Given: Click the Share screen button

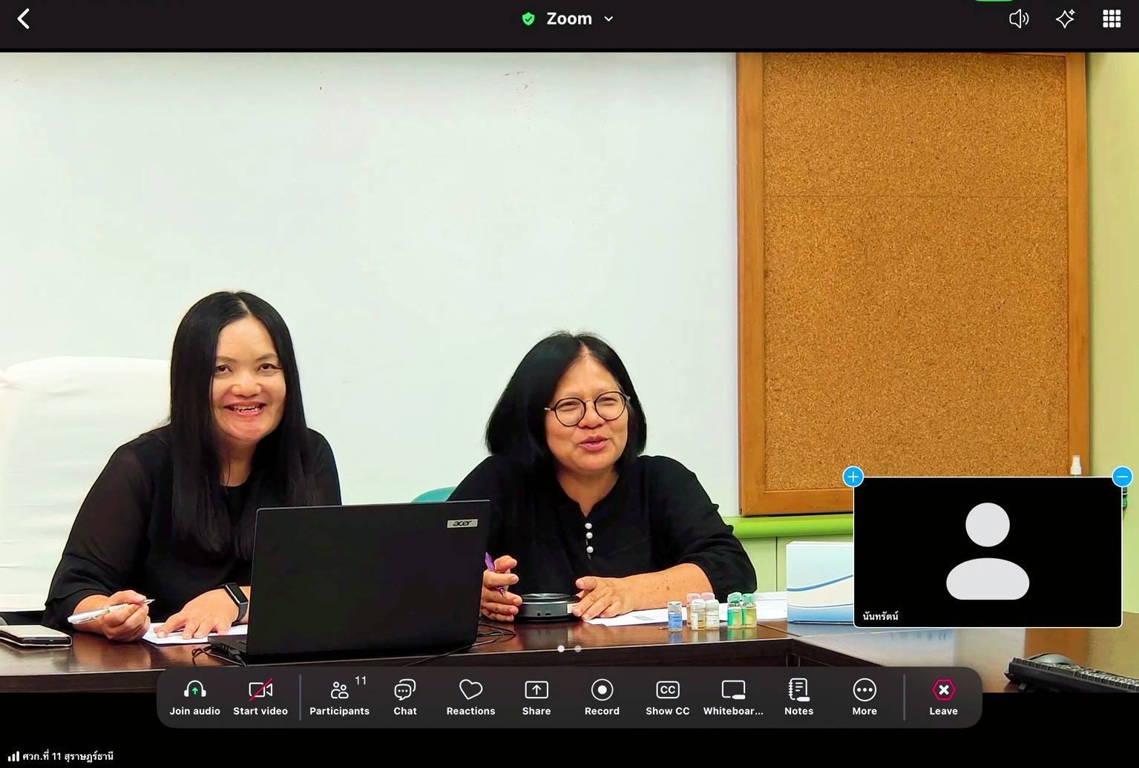Looking at the screenshot, I should pos(536,697).
